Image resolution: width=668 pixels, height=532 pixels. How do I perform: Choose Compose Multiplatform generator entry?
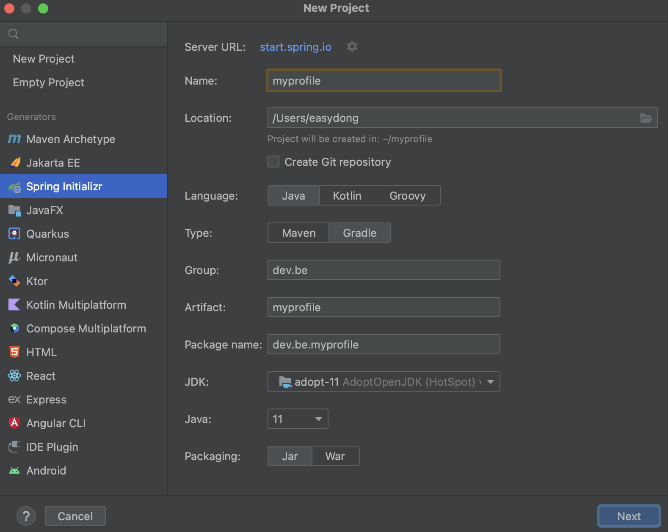coord(83,329)
